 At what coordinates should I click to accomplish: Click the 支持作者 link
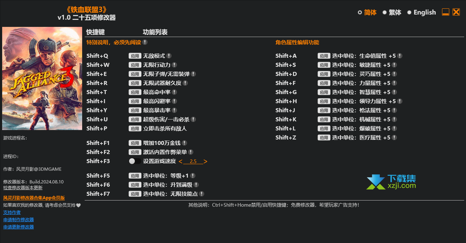pyautogui.click(x=12, y=212)
